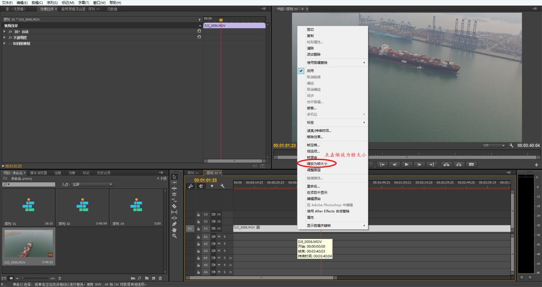Play the program monitor
This screenshot has width=542, height=287.
[x=407, y=165]
